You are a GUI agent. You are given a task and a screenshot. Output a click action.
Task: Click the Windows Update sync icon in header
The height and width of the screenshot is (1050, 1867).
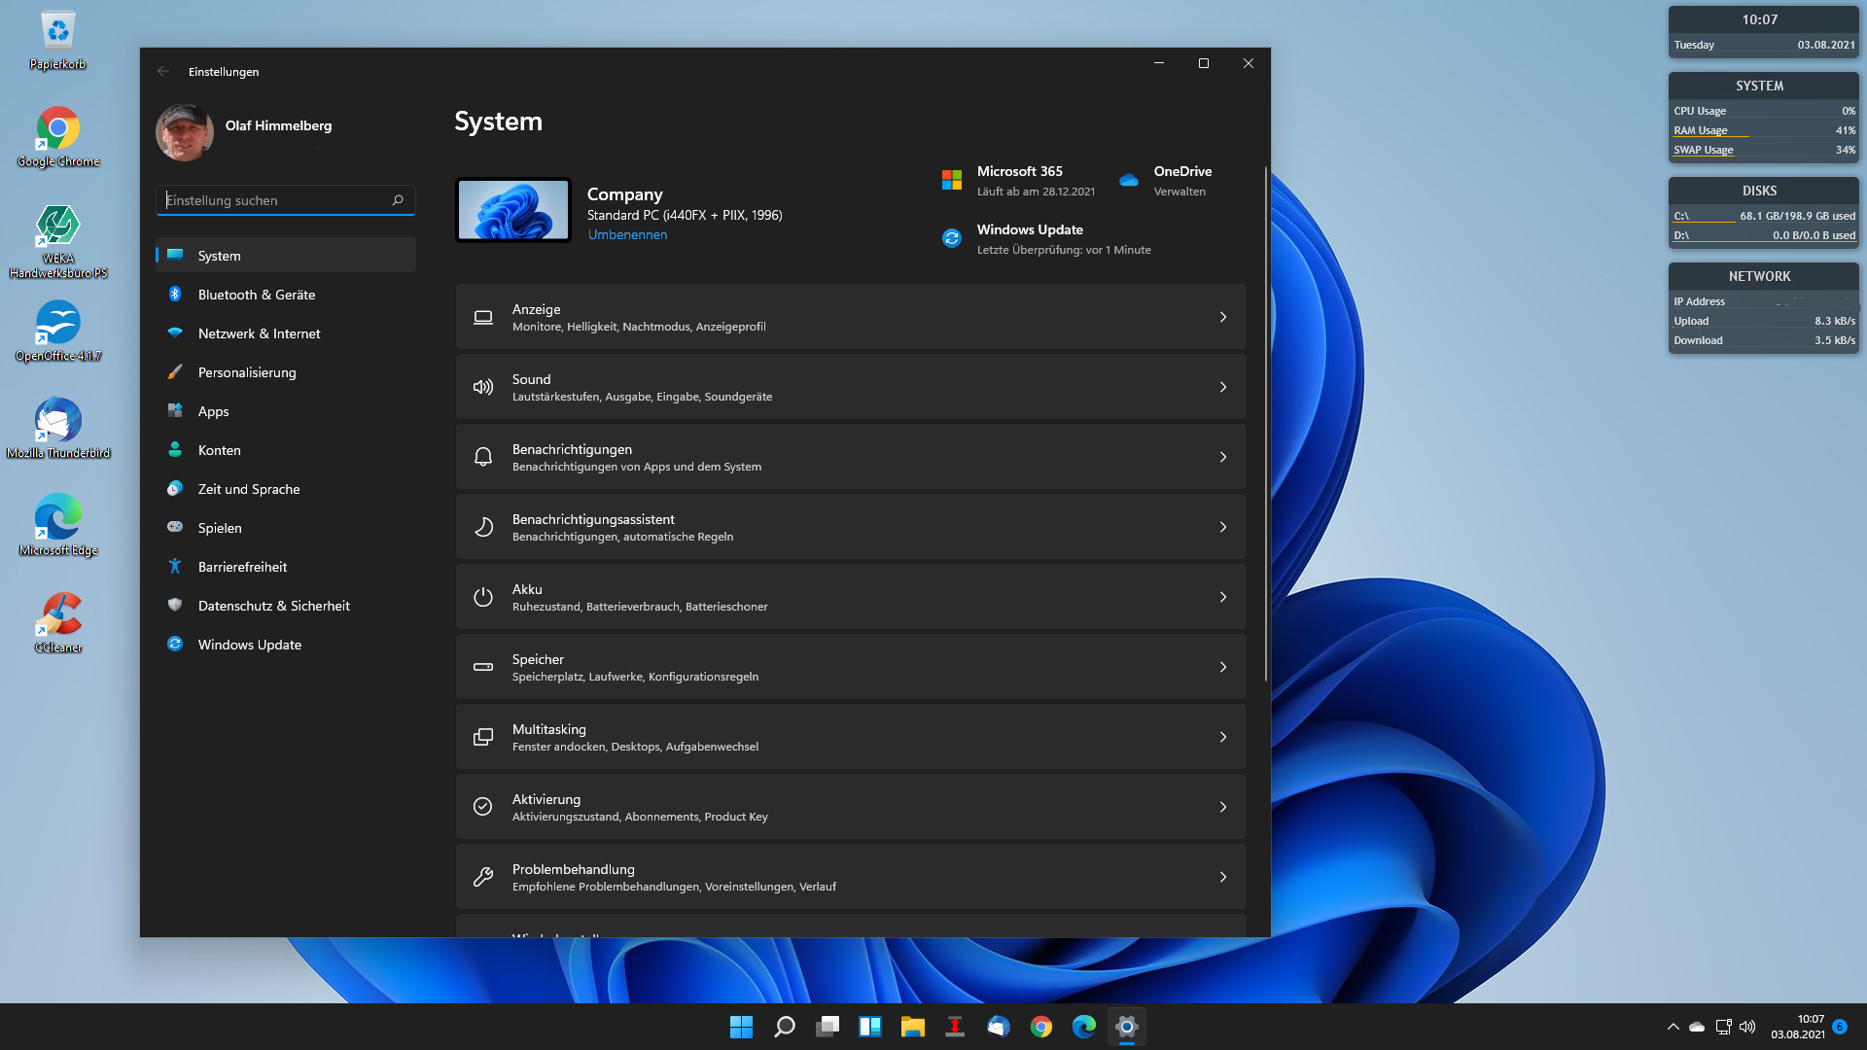pyautogui.click(x=951, y=238)
